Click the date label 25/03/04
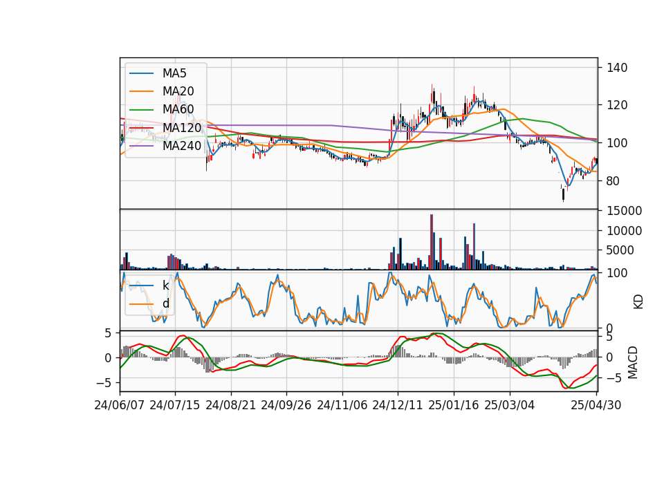Viewport: 664px width, 477px height. [x=510, y=405]
